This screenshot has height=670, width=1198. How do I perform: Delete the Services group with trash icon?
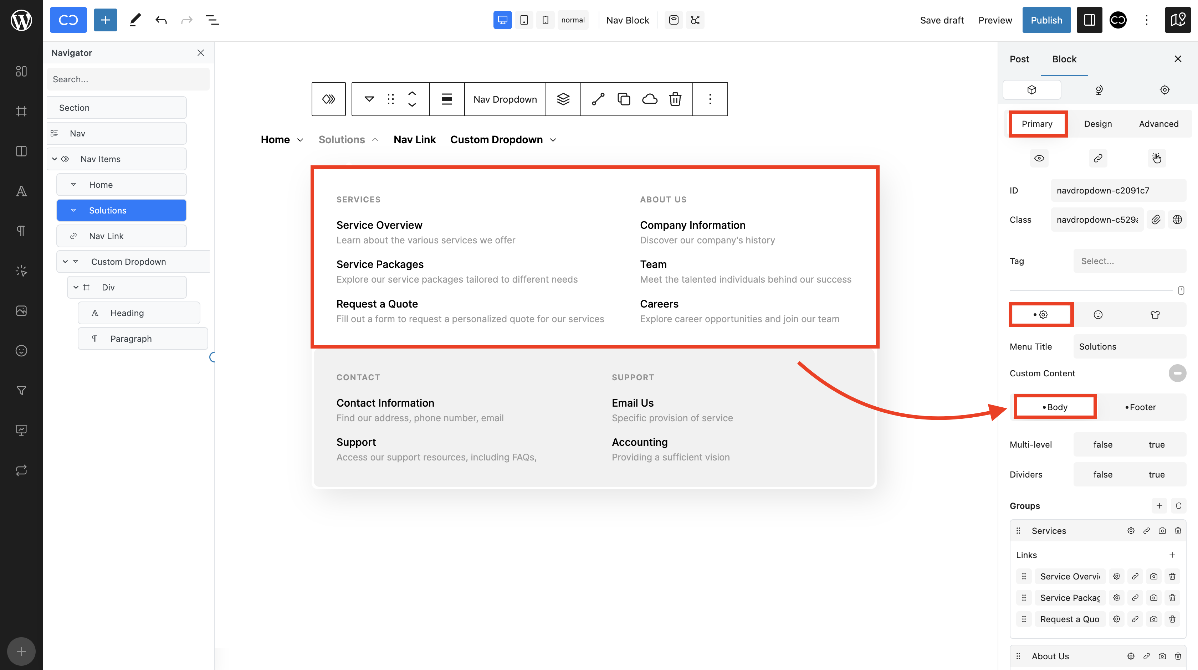coord(1178,531)
